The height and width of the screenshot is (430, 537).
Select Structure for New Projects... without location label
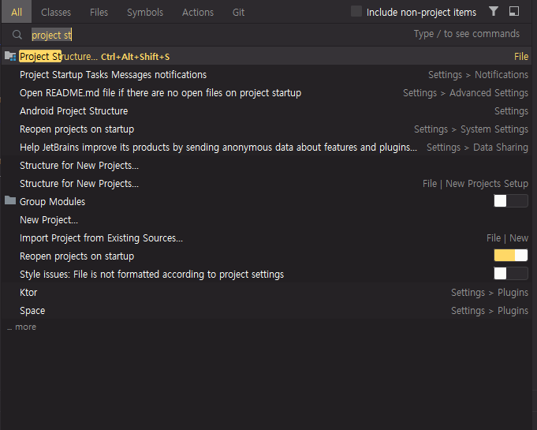(267, 166)
